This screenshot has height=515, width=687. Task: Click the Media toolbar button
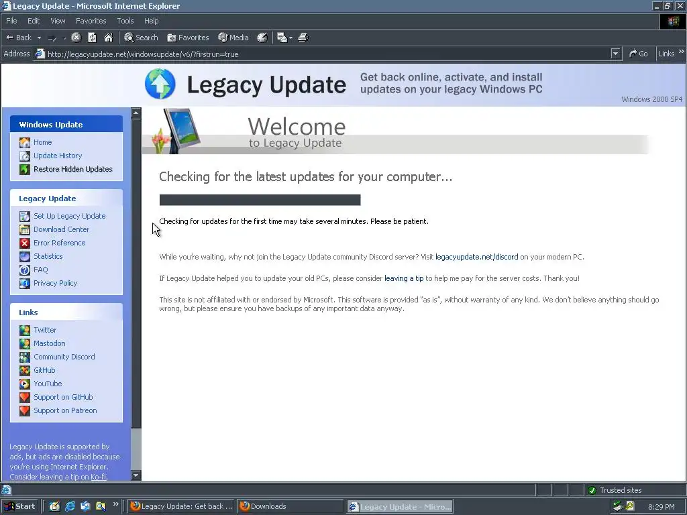click(x=233, y=38)
